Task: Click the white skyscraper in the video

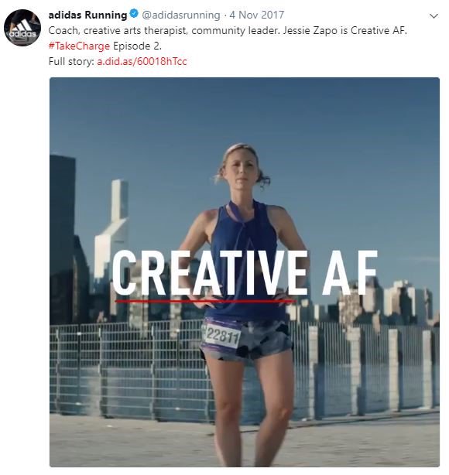Action: (x=114, y=224)
